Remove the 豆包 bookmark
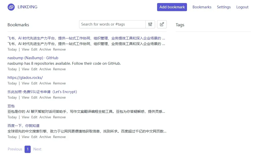Screen dimensions: 264x156 [59, 117]
